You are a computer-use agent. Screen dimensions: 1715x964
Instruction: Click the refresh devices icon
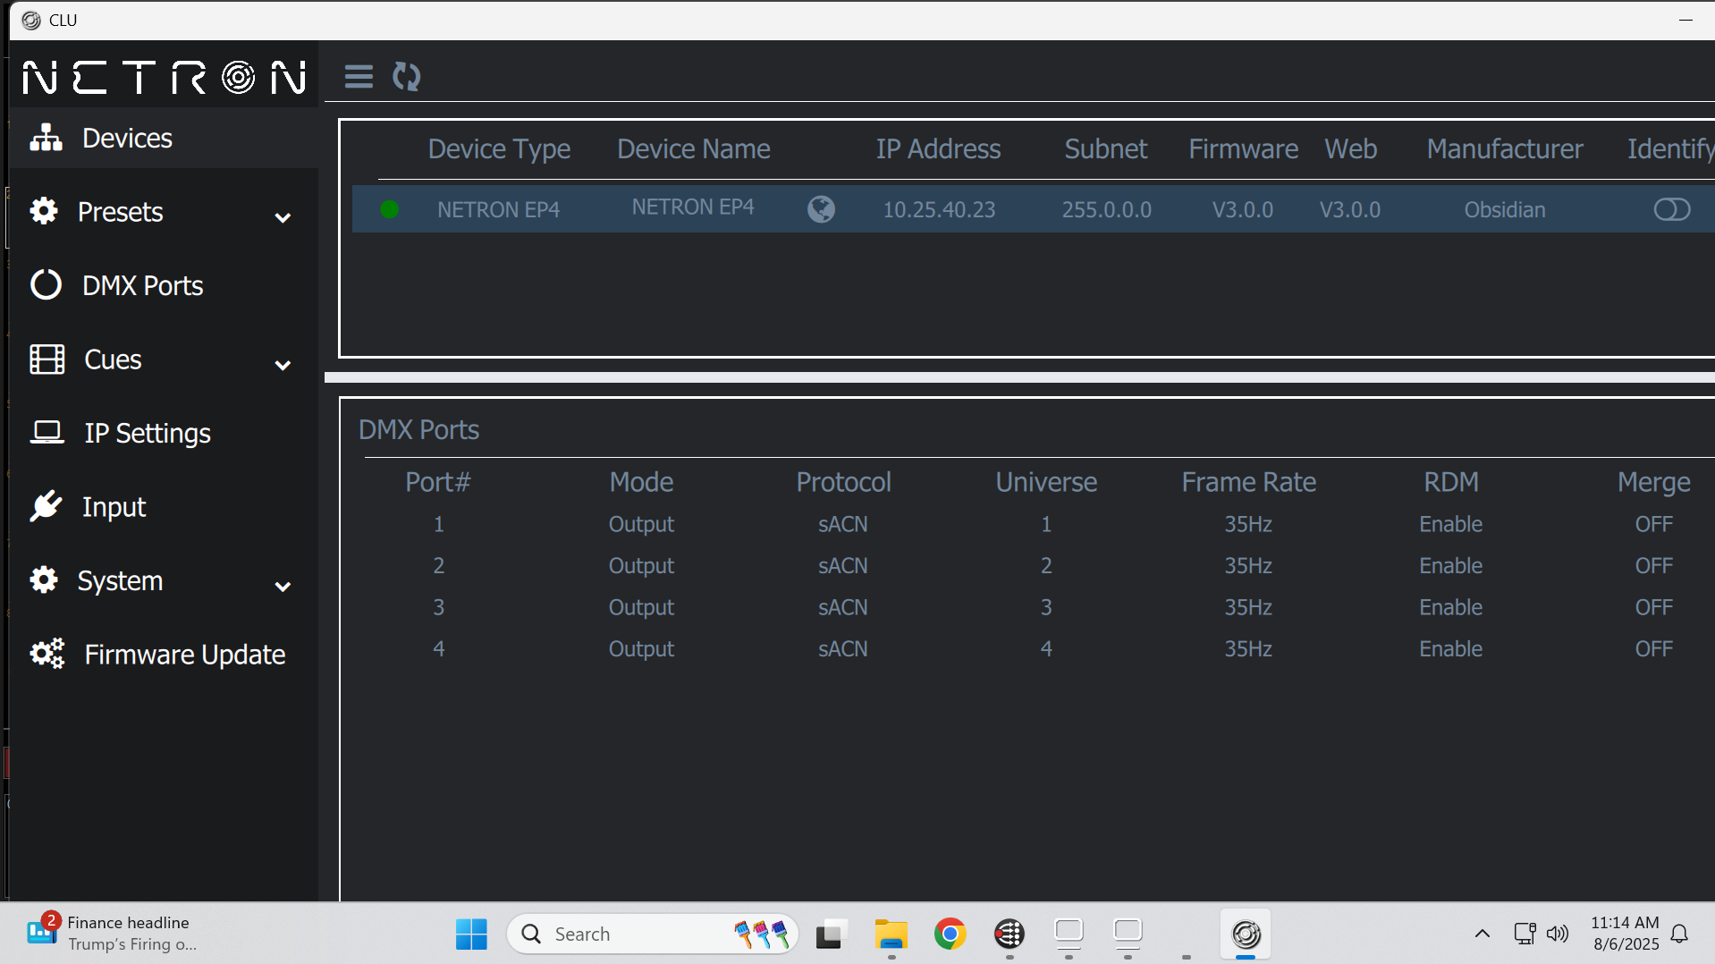(x=407, y=77)
